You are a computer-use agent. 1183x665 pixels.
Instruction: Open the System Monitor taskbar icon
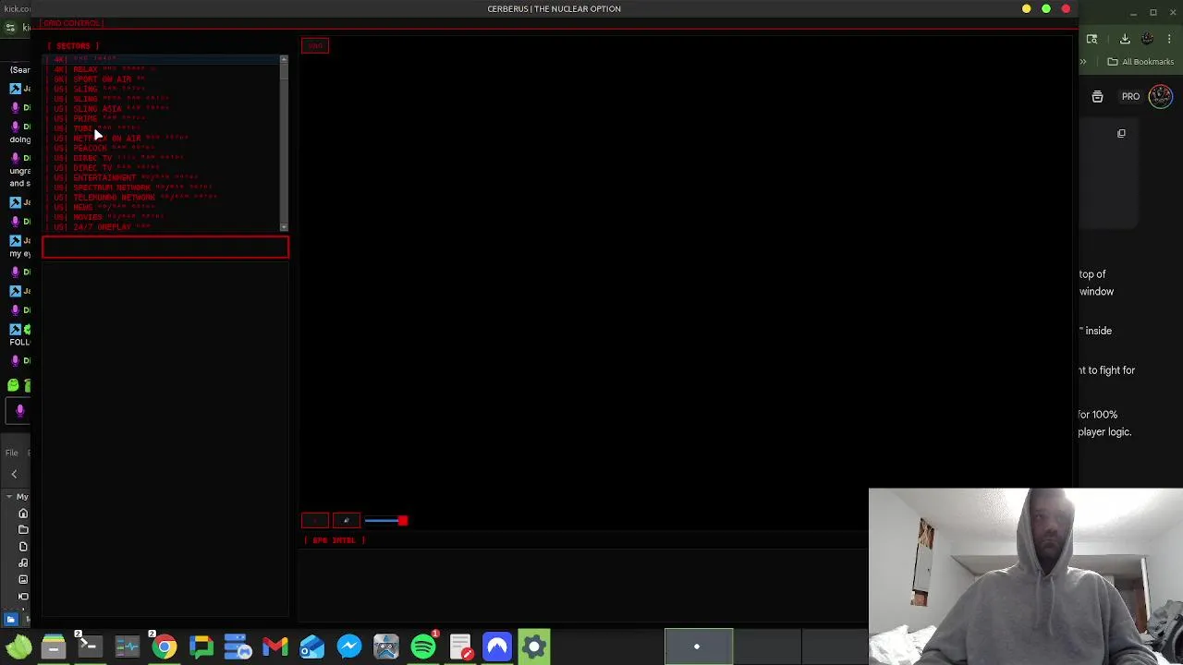(127, 647)
